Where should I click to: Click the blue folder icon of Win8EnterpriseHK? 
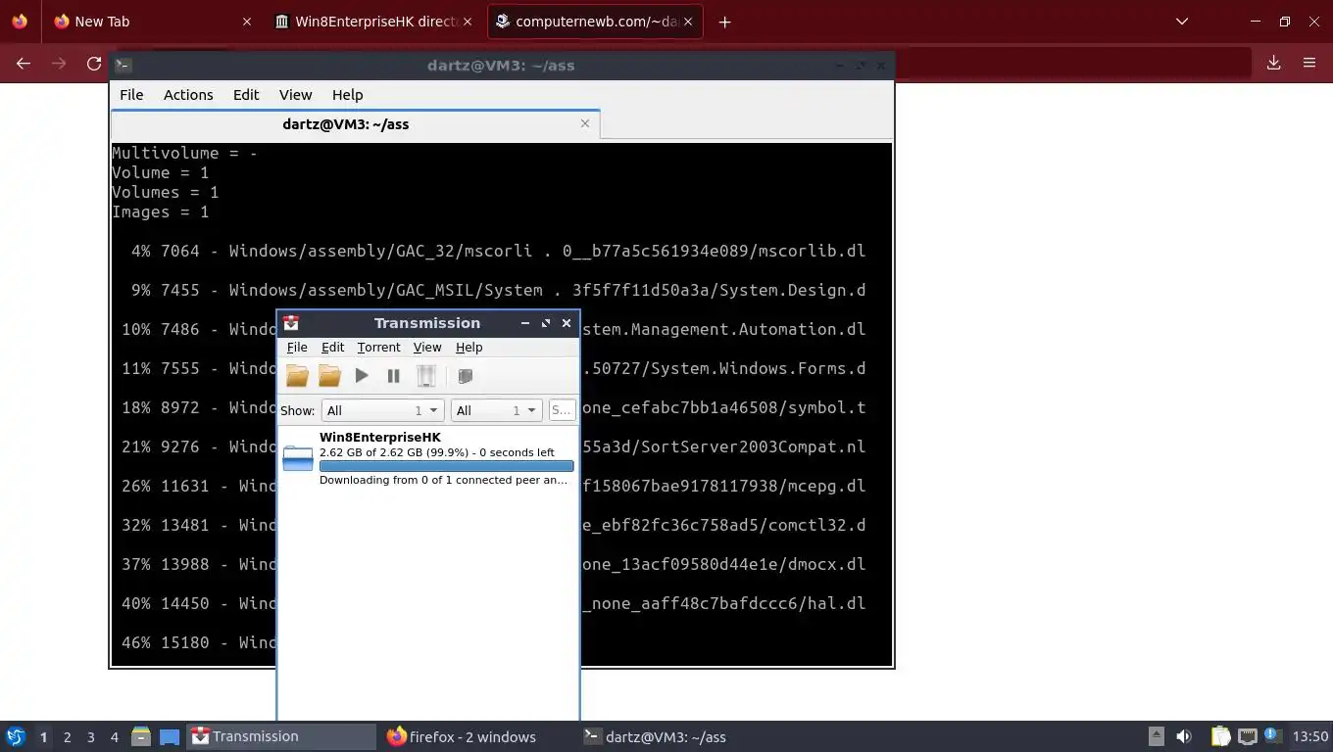coord(298,458)
